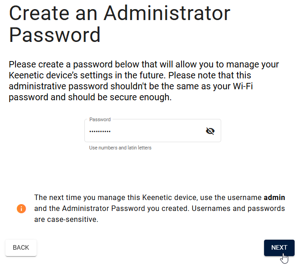301x267 pixels.
Task: Click the bold 'admin' username text
Action: (274, 197)
